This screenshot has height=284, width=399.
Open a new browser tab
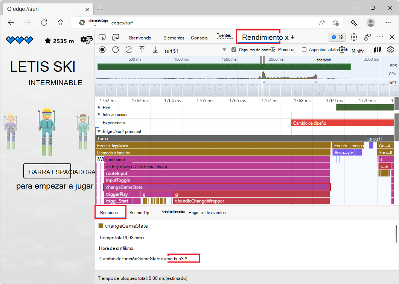[100, 9]
